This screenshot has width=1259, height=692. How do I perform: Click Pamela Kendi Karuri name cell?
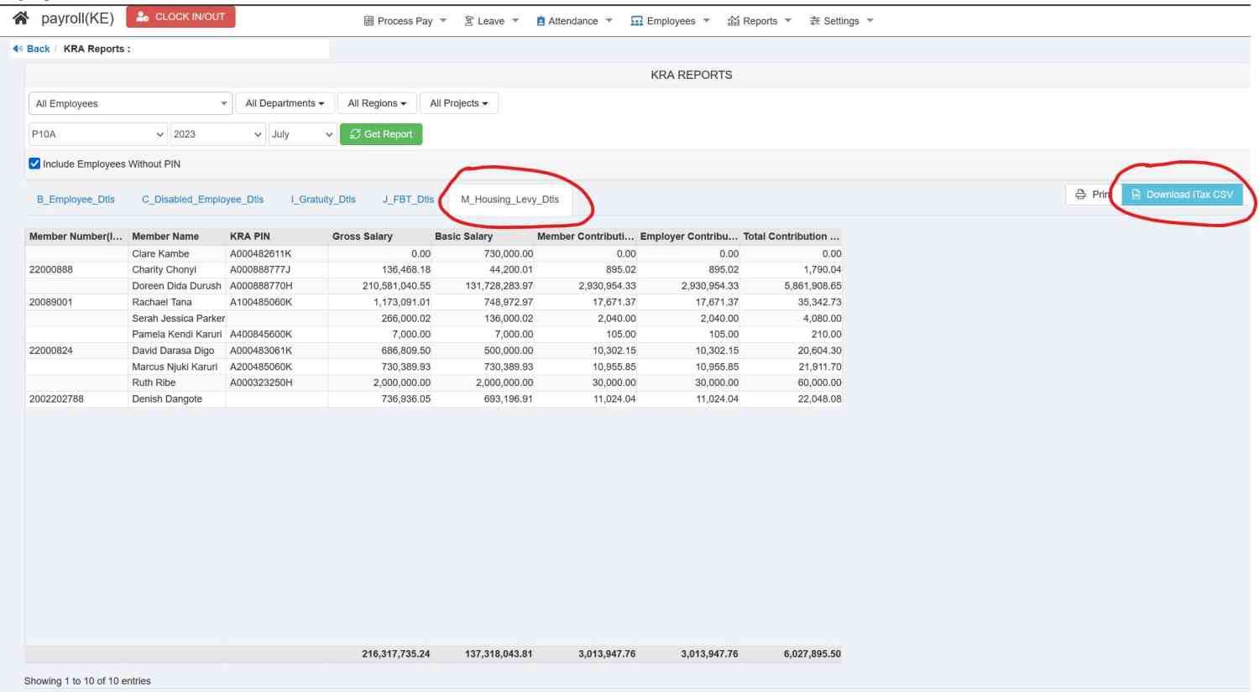176,335
